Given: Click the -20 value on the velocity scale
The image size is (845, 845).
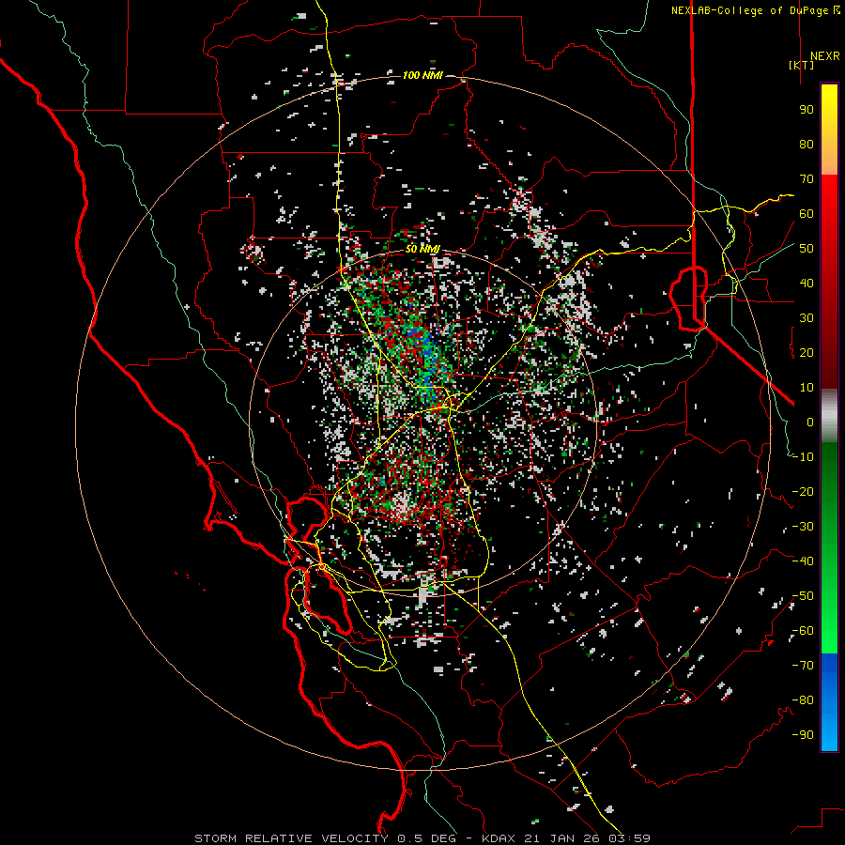Looking at the screenshot, I should pos(803,492).
